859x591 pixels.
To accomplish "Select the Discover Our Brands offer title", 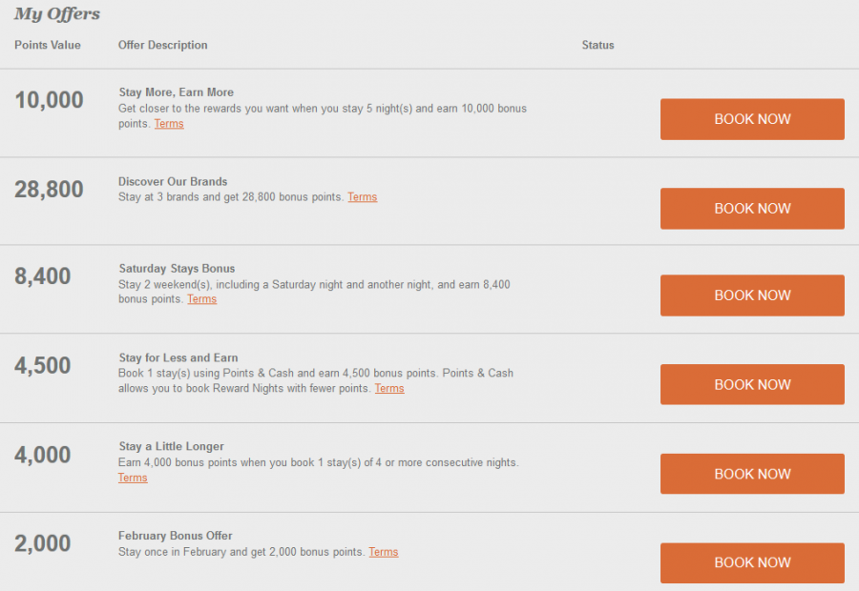I will (173, 181).
